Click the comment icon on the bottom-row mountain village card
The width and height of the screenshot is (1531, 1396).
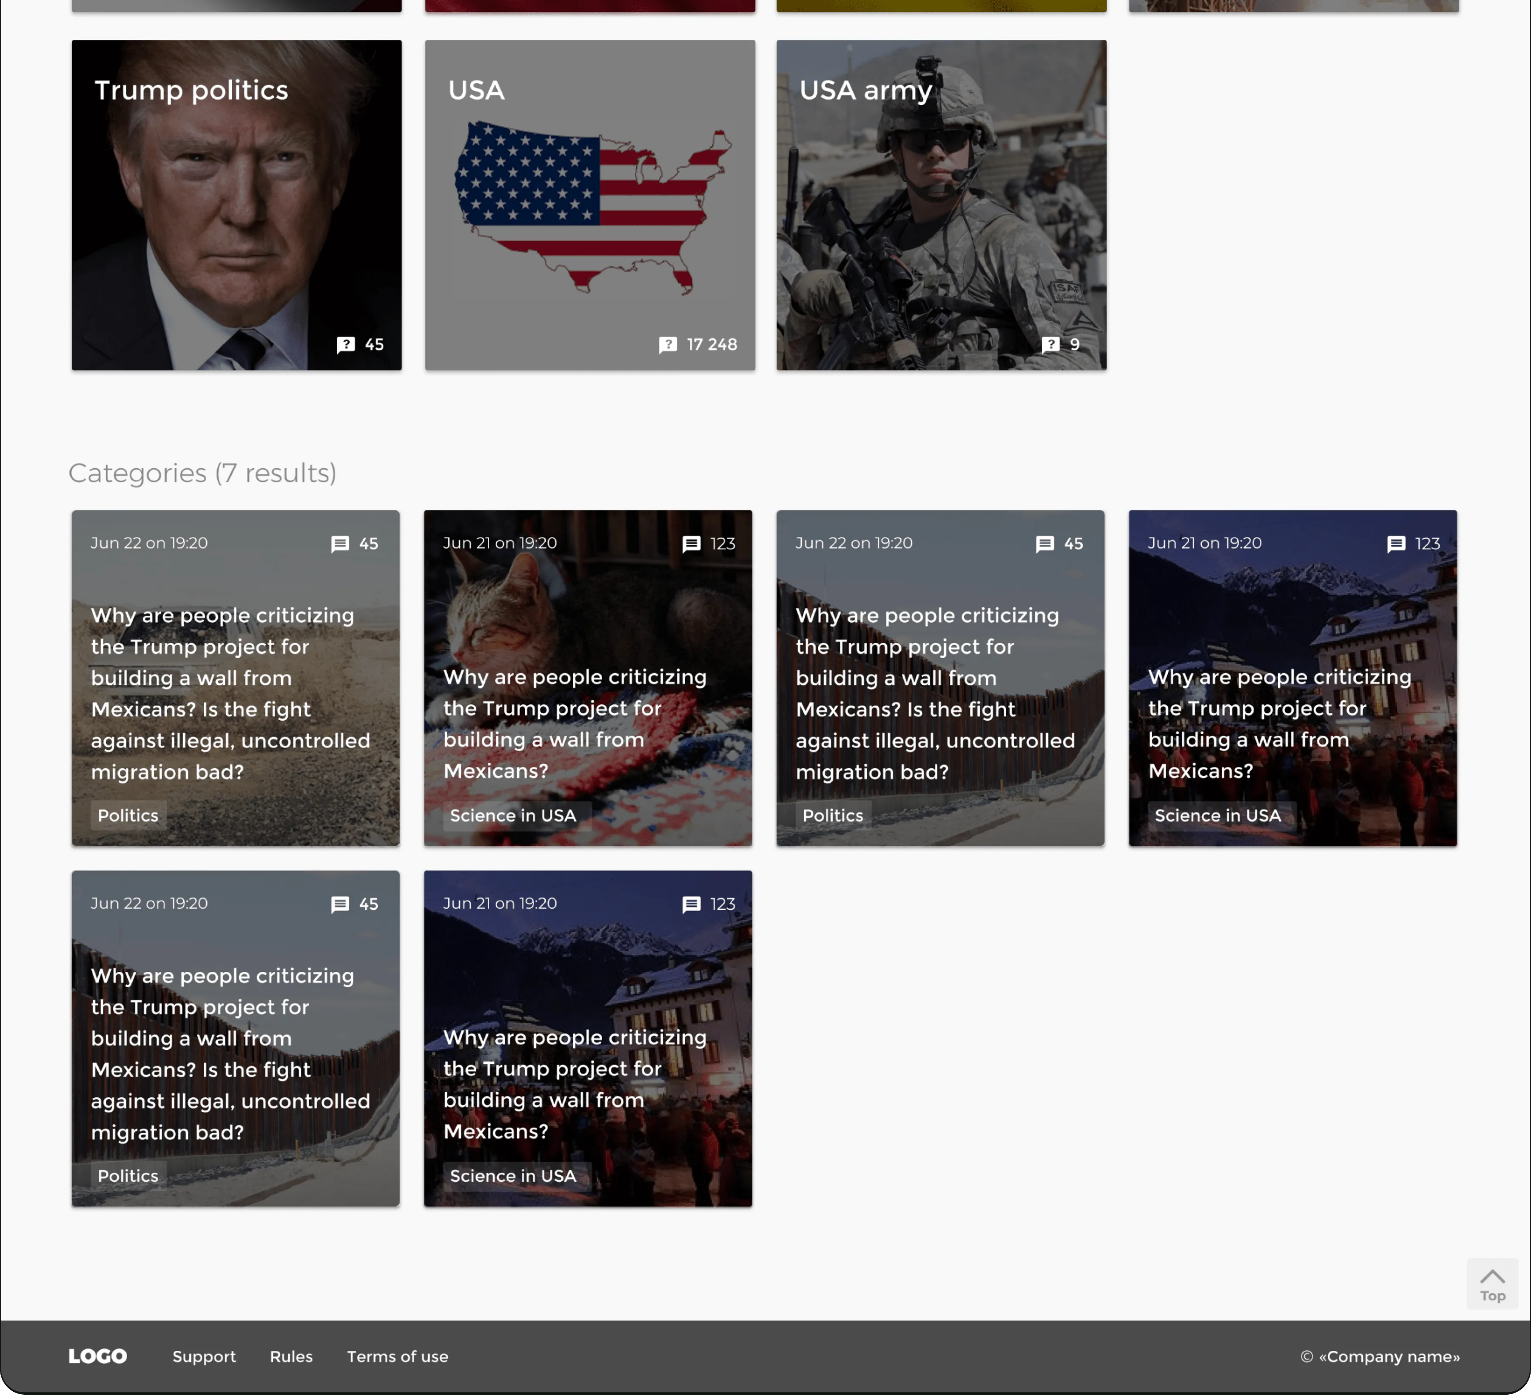691,904
